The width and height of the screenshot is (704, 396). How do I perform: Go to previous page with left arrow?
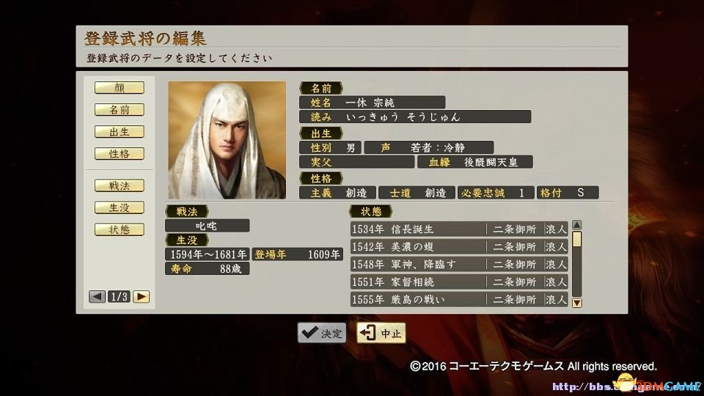[97, 297]
